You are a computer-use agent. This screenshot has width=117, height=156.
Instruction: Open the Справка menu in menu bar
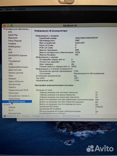coord(20,9)
